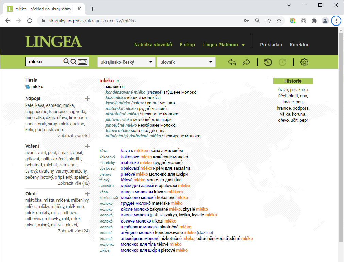This screenshot has width=344, height=262.
Task: Click the colorful shield extension icon
Action: click(x=292, y=21)
